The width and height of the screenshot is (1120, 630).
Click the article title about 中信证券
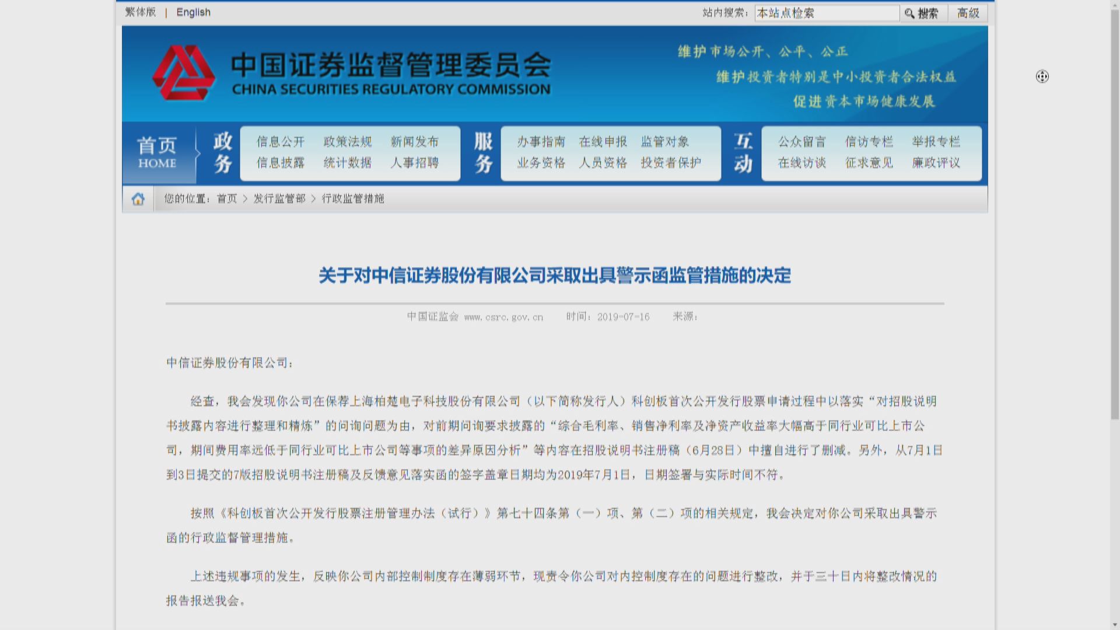[555, 275]
